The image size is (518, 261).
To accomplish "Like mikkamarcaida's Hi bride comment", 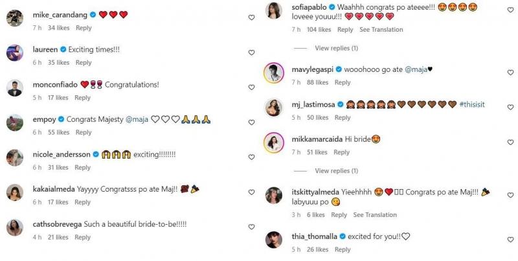I will (510, 142).
